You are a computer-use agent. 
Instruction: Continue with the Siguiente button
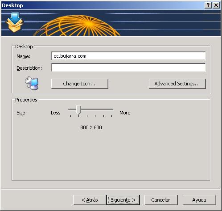[x=123, y=200]
